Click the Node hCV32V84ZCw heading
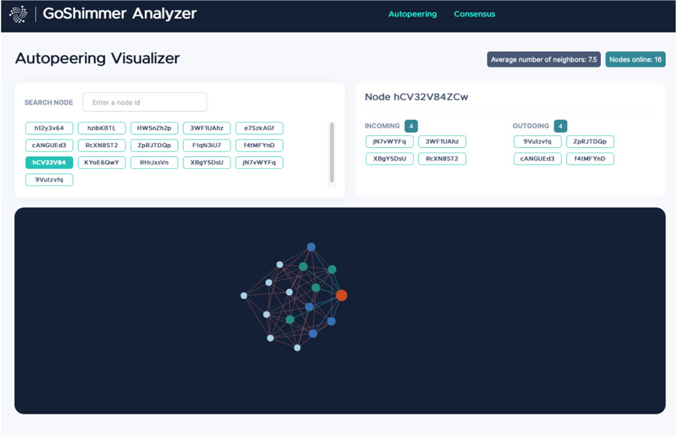 [x=416, y=97]
